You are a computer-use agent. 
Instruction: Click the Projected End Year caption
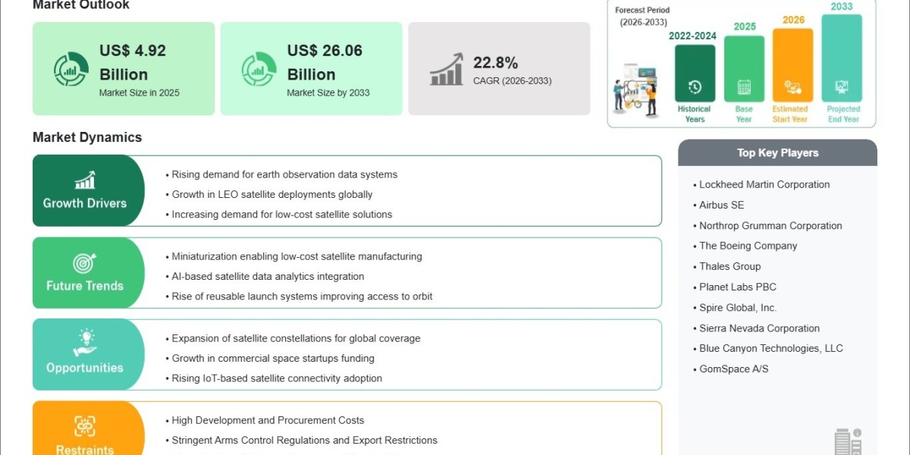(843, 114)
